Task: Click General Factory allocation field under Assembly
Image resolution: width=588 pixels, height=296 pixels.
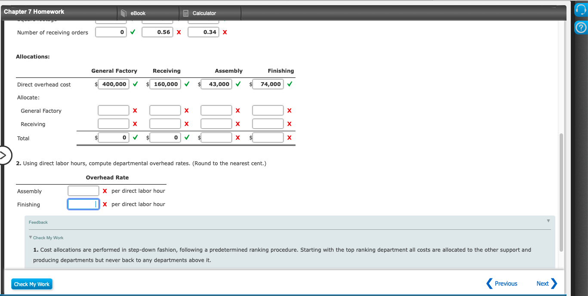Action: (216, 111)
